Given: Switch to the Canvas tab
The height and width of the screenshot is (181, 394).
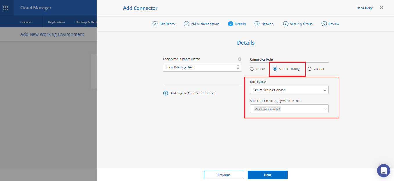Looking at the screenshot, I should click(26, 22).
